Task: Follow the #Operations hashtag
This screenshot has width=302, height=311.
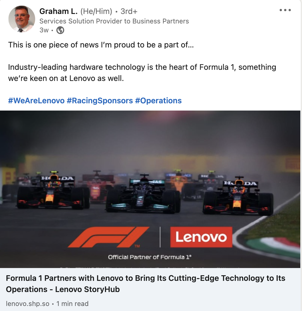Action: [x=158, y=101]
